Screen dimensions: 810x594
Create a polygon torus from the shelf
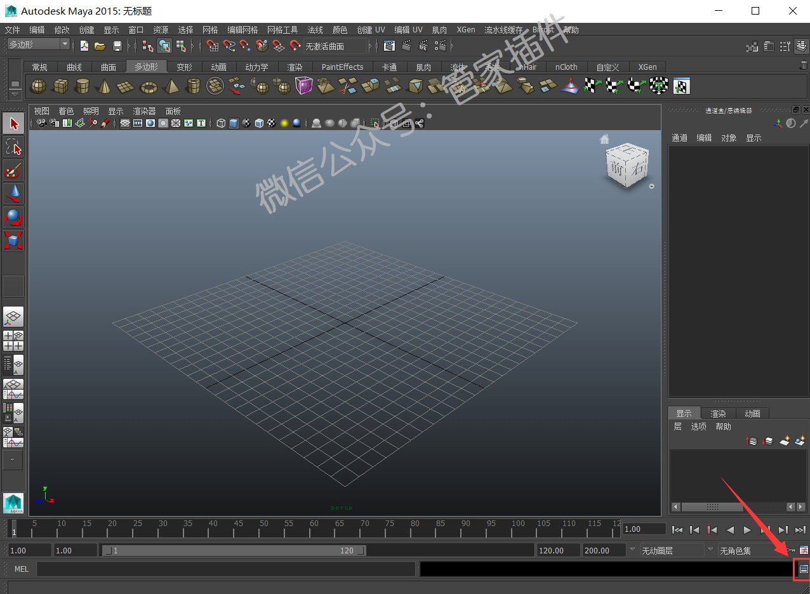click(149, 86)
